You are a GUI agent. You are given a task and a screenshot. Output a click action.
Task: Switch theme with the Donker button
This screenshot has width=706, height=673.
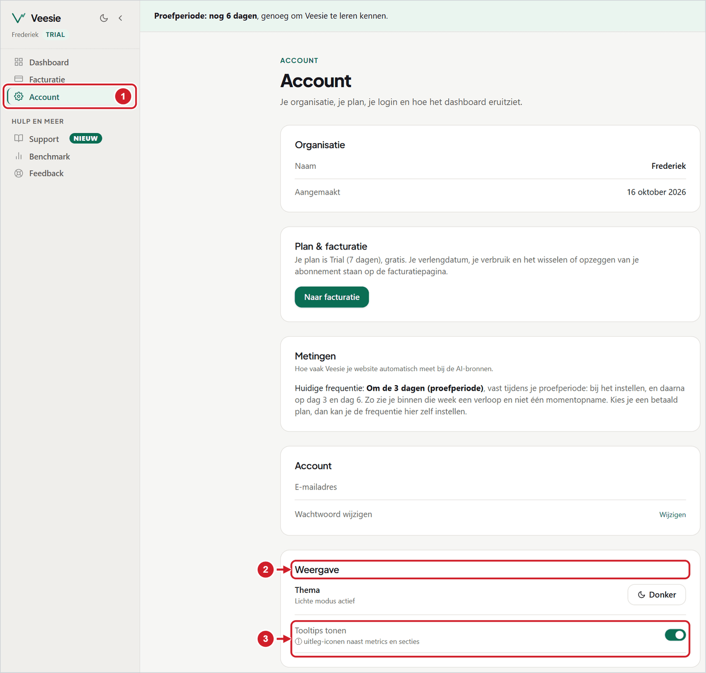pos(657,595)
